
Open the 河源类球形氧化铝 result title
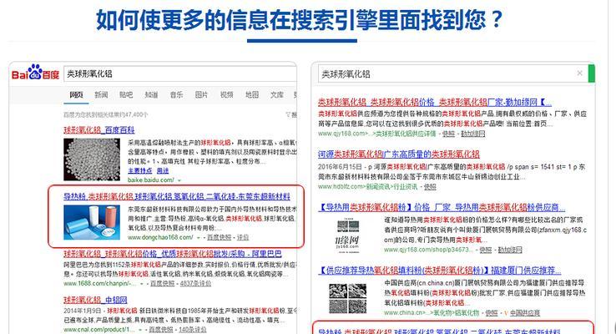399,154
